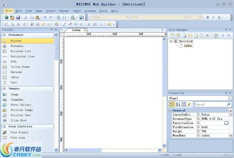The width and height of the screenshot is (234, 158).
Task: Insert a symbol with the Omega icon
Action: 64,17
